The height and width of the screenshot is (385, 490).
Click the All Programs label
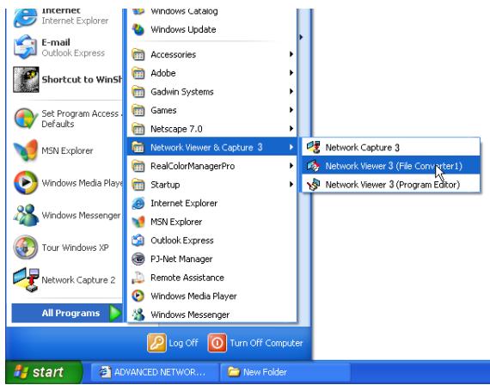[71, 313]
